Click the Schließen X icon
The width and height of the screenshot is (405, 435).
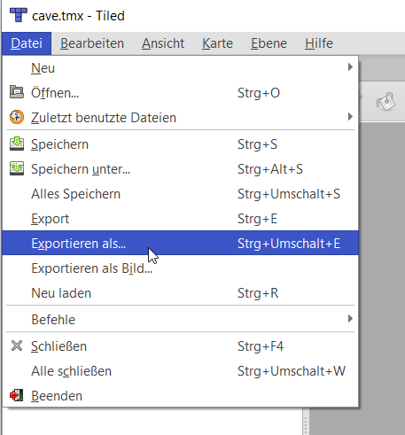tap(17, 346)
